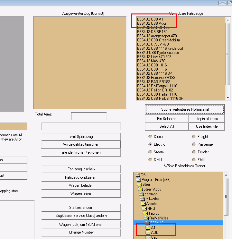Click the Pin Selected button
Viewport: 232px width, 239px height.
(167, 119)
